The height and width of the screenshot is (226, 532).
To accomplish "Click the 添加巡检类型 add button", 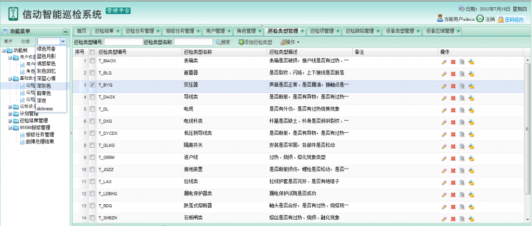I will (x=255, y=43).
